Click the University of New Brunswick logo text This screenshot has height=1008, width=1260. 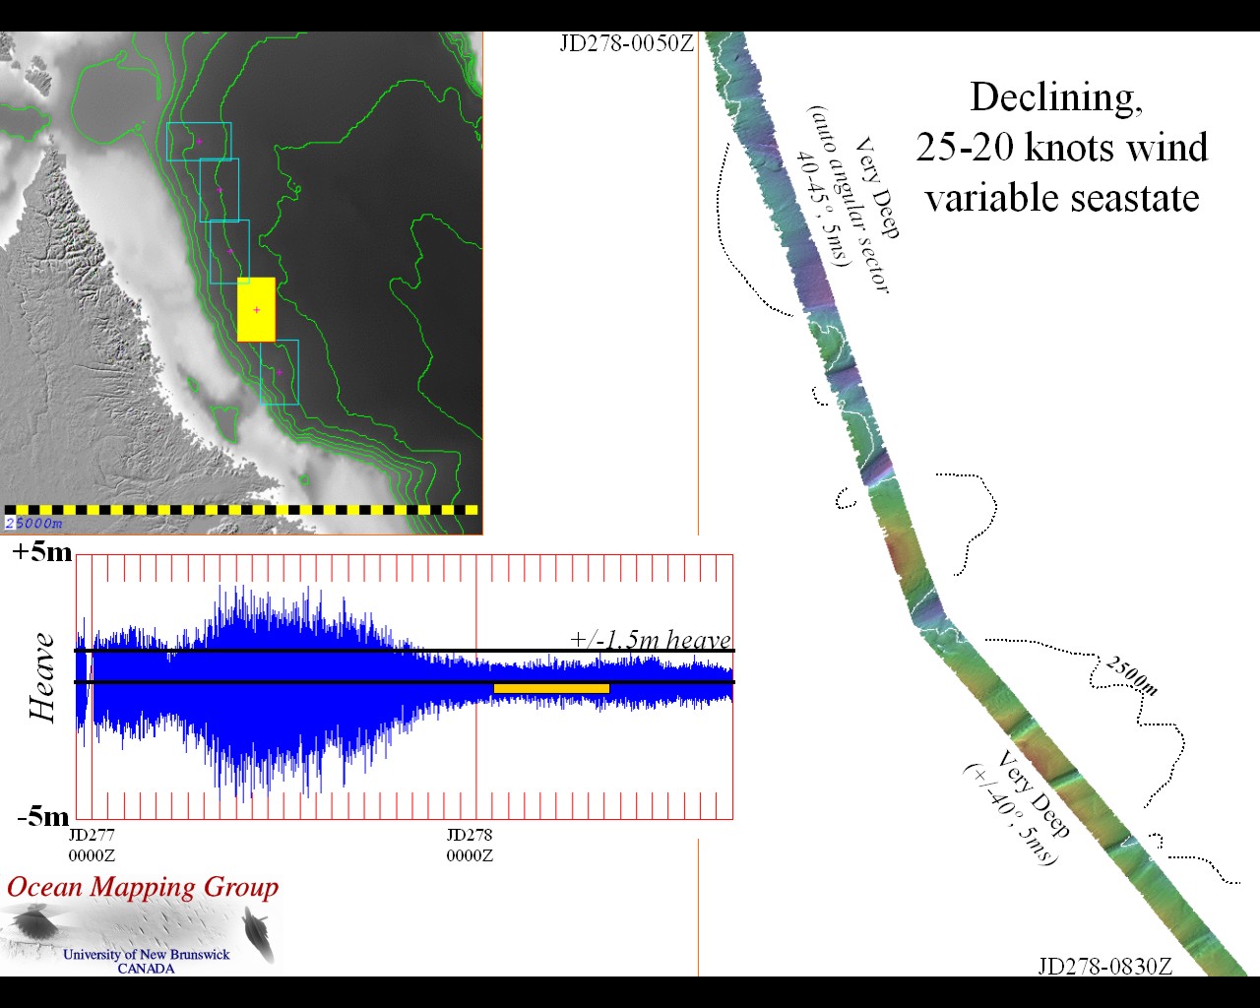point(146,961)
